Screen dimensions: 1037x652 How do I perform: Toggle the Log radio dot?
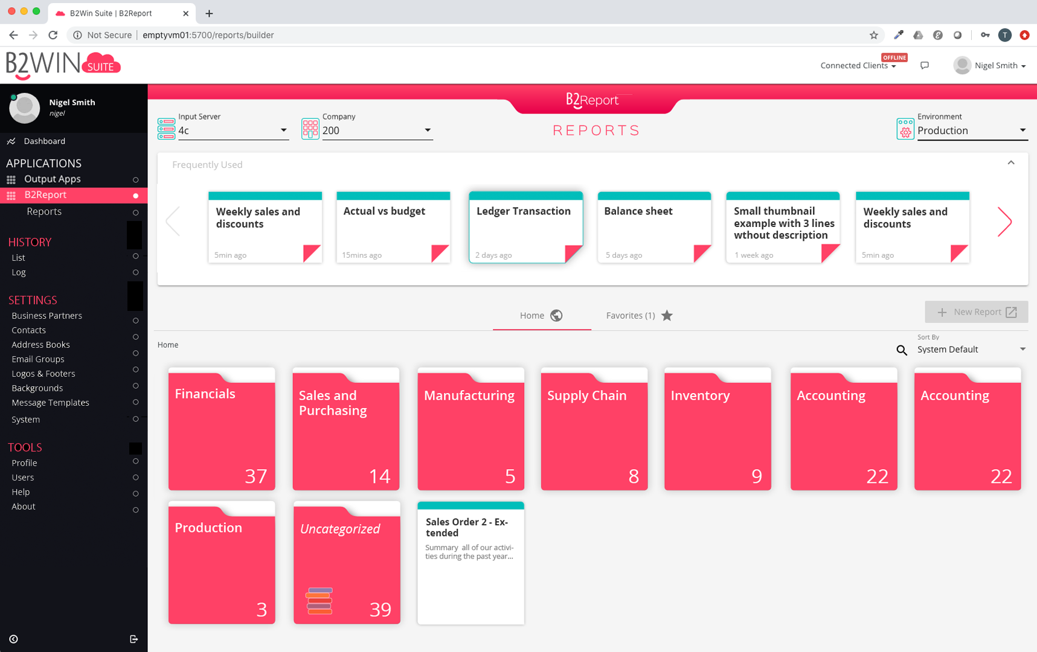pyautogui.click(x=135, y=272)
